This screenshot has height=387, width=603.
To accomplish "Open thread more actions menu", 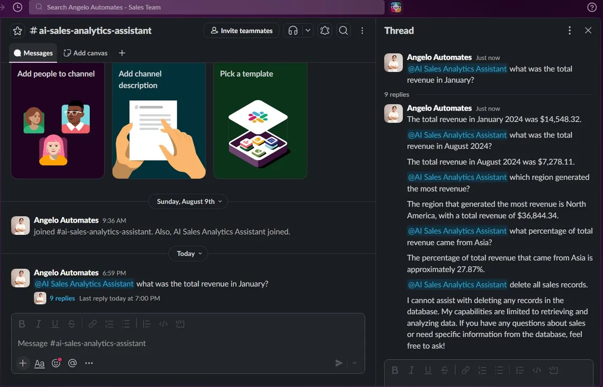I will pyautogui.click(x=569, y=31).
